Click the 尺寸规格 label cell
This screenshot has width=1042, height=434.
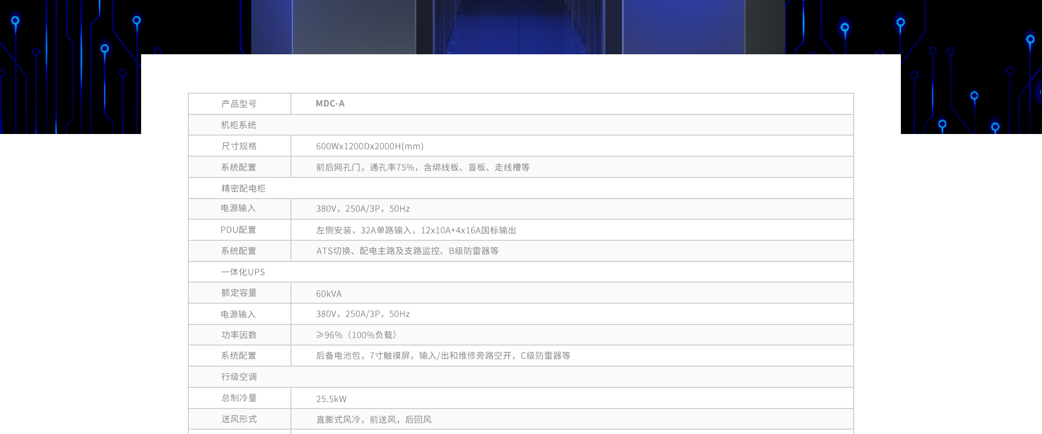(x=239, y=146)
